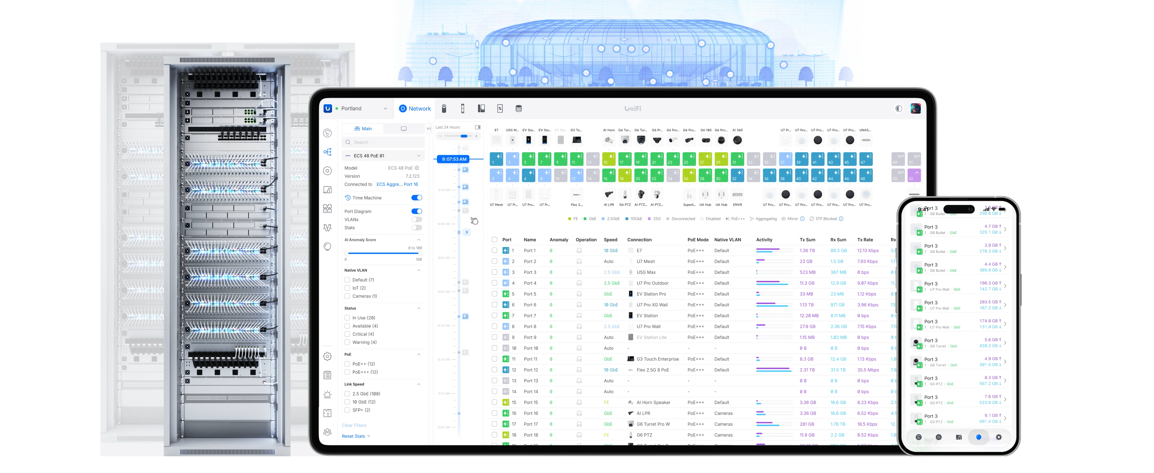Image resolution: width=1154 pixels, height=473 pixels.
Task: Enable the Stats switch
Action: (x=417, y=227)
